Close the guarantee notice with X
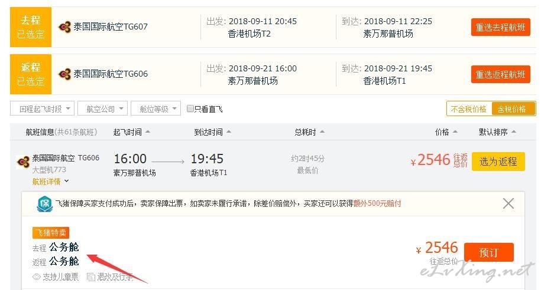Viewport: 541px width, 290px height. [508, 203]
